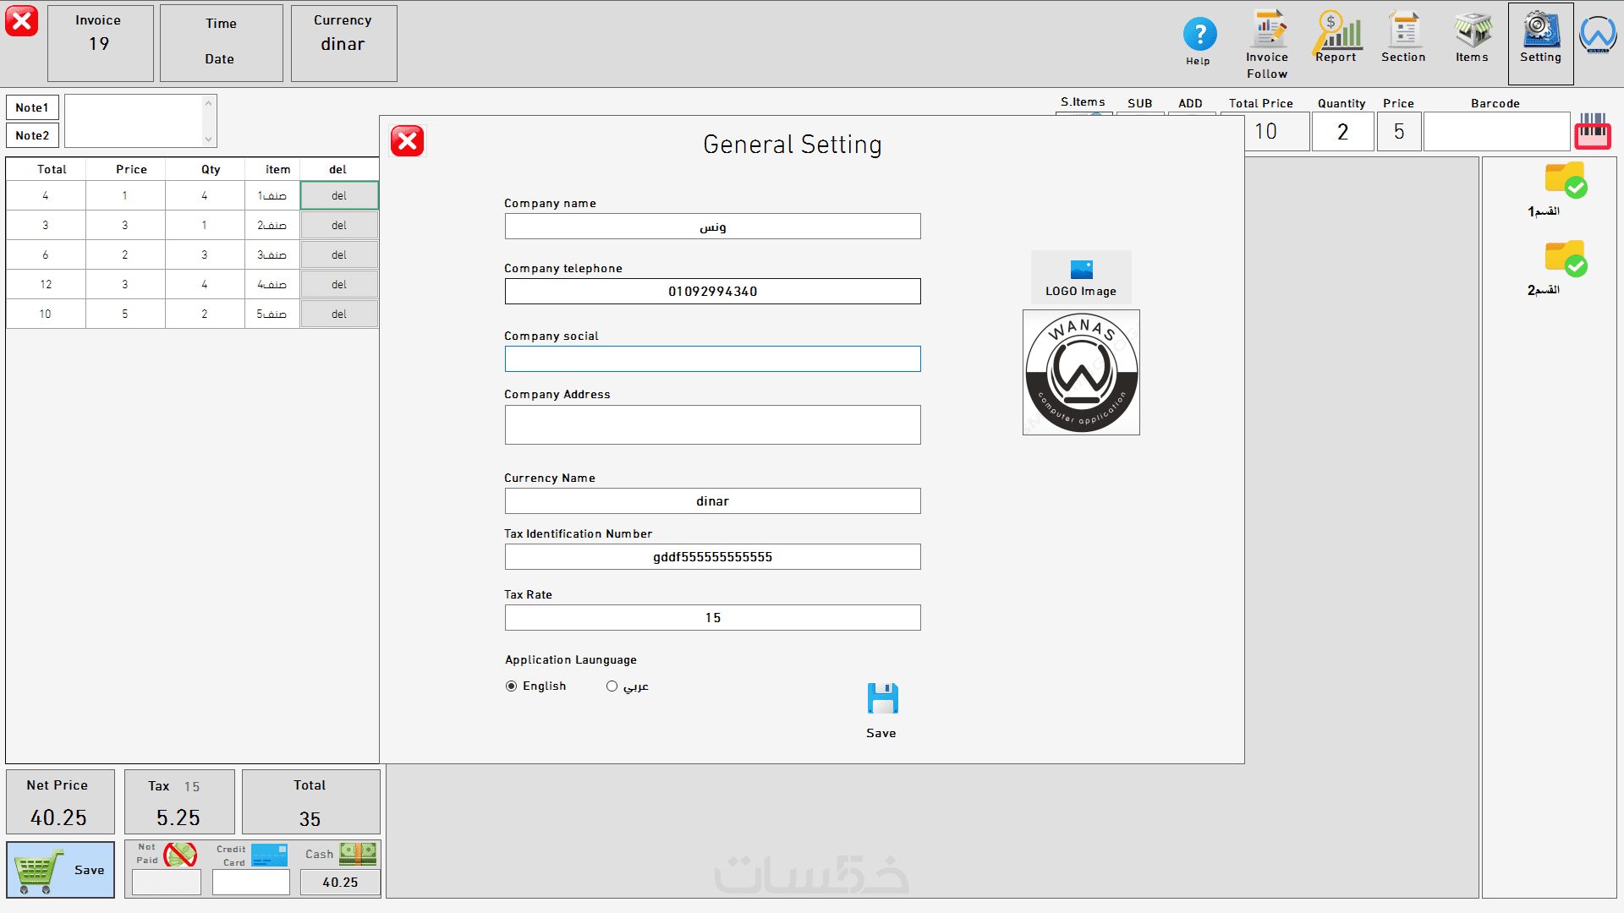Open the القسم2 section folder

(1565, 259)
